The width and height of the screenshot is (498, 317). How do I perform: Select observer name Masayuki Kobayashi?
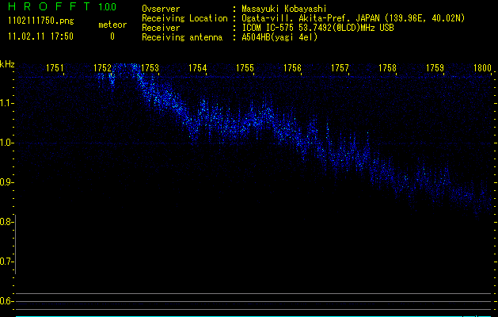tap(284, 9)
